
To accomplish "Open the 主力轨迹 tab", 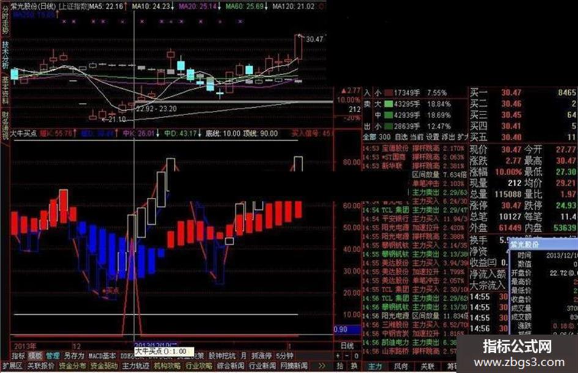I will point(136,366).
